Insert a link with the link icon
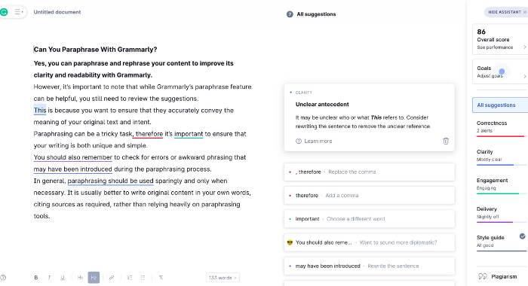The height and width of the screenshot is (286, 528). click(x=112, y=278)
